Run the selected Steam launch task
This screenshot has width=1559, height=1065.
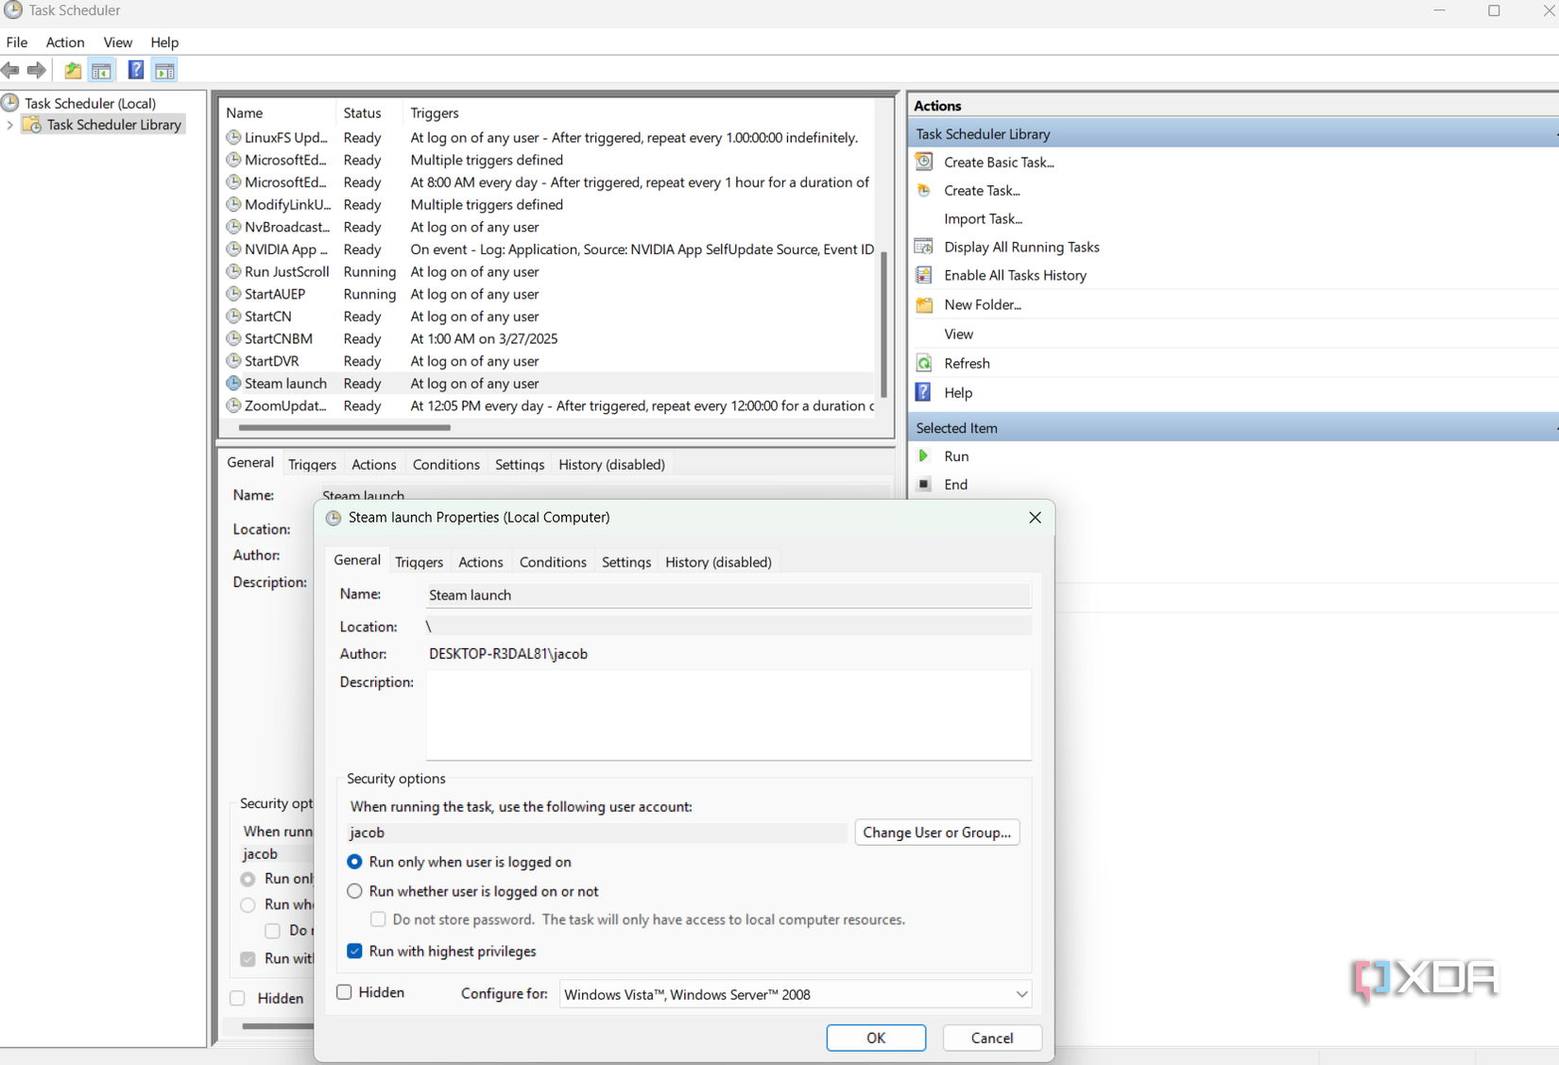pos(956,455)
